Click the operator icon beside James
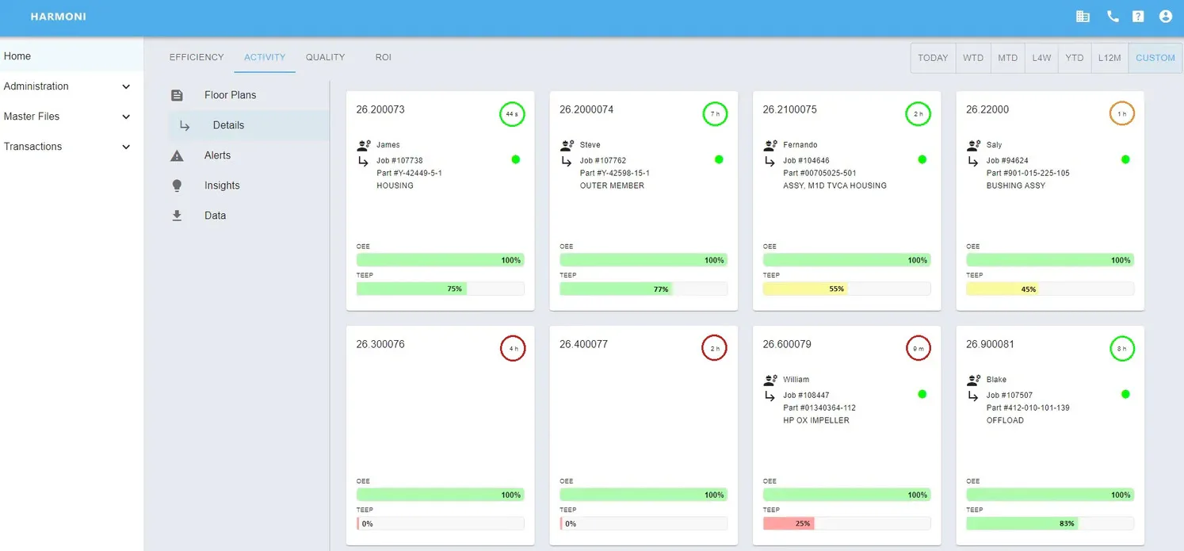 (364, 145)
